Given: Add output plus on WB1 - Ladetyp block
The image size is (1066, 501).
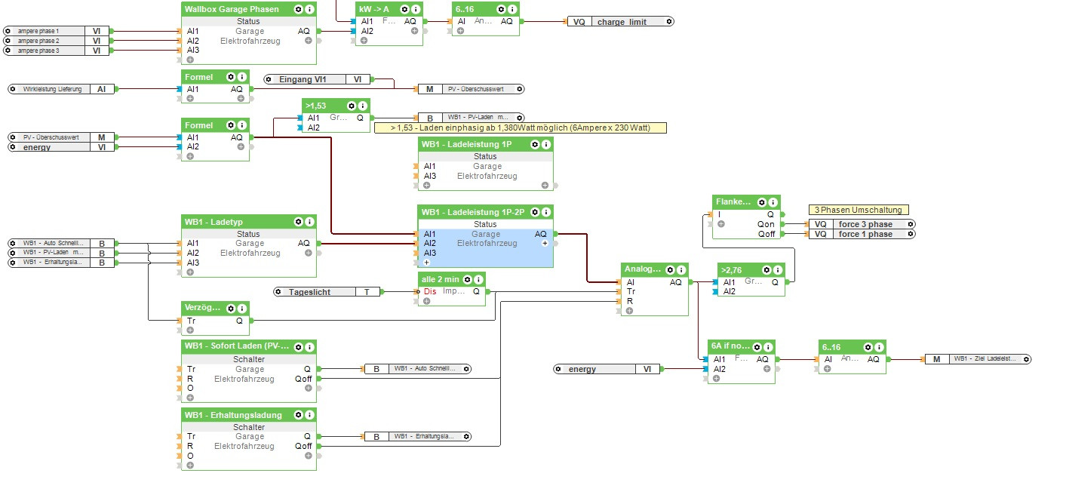Looking at the screenshot, I should (x=309, y=253).
